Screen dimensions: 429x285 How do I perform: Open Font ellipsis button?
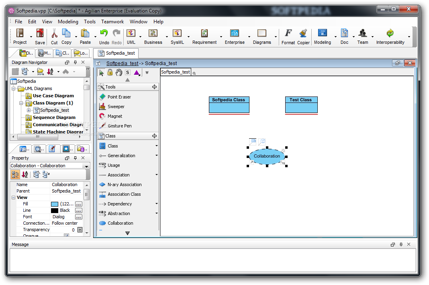(x=78, y=217)
